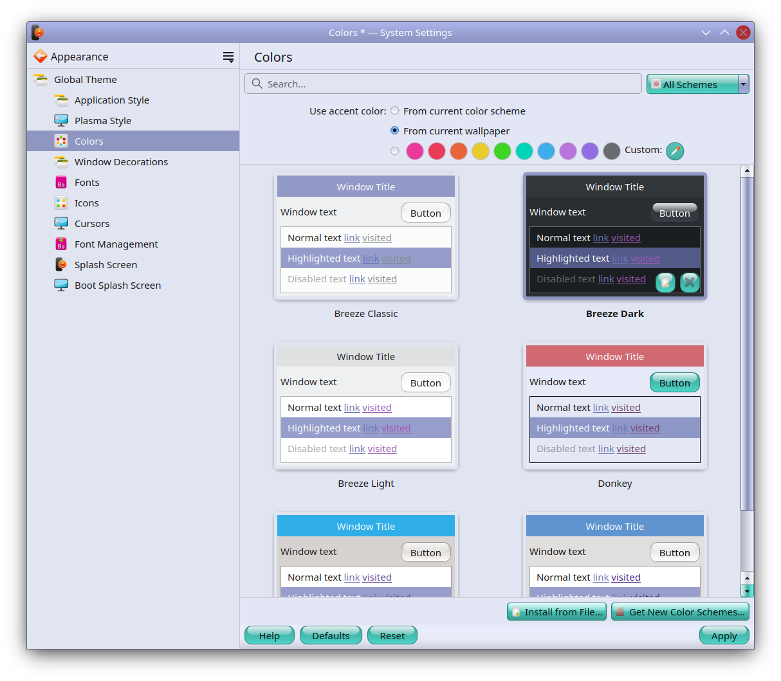Open the sidebar hamburger menu
The image size is (781, 681).
(x=228, y=57)
